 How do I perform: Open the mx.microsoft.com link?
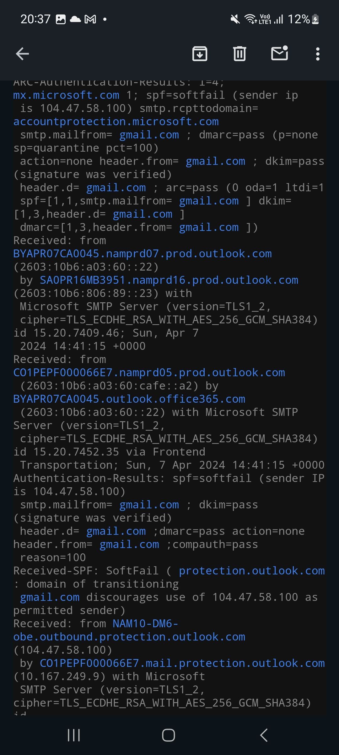pyautogui.click(x=66, y=95)
